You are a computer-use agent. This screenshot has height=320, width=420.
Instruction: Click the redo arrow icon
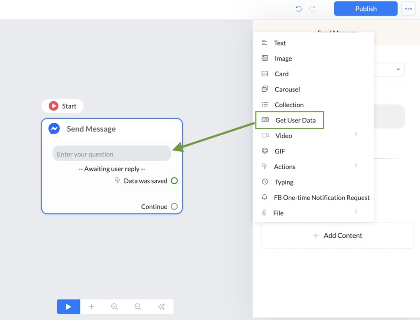click(x=312, y=9)
